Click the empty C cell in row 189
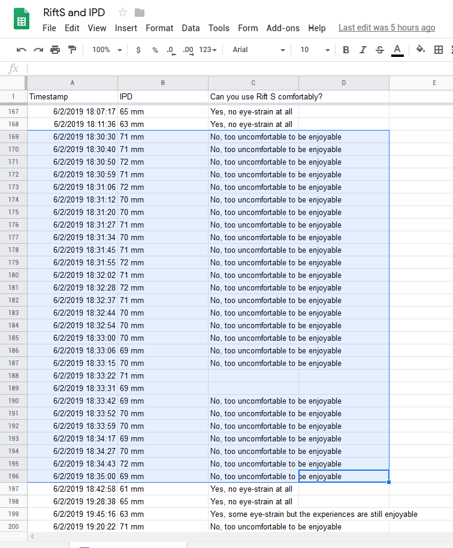This screenshot has height=548, width=453. click(253, 388)
